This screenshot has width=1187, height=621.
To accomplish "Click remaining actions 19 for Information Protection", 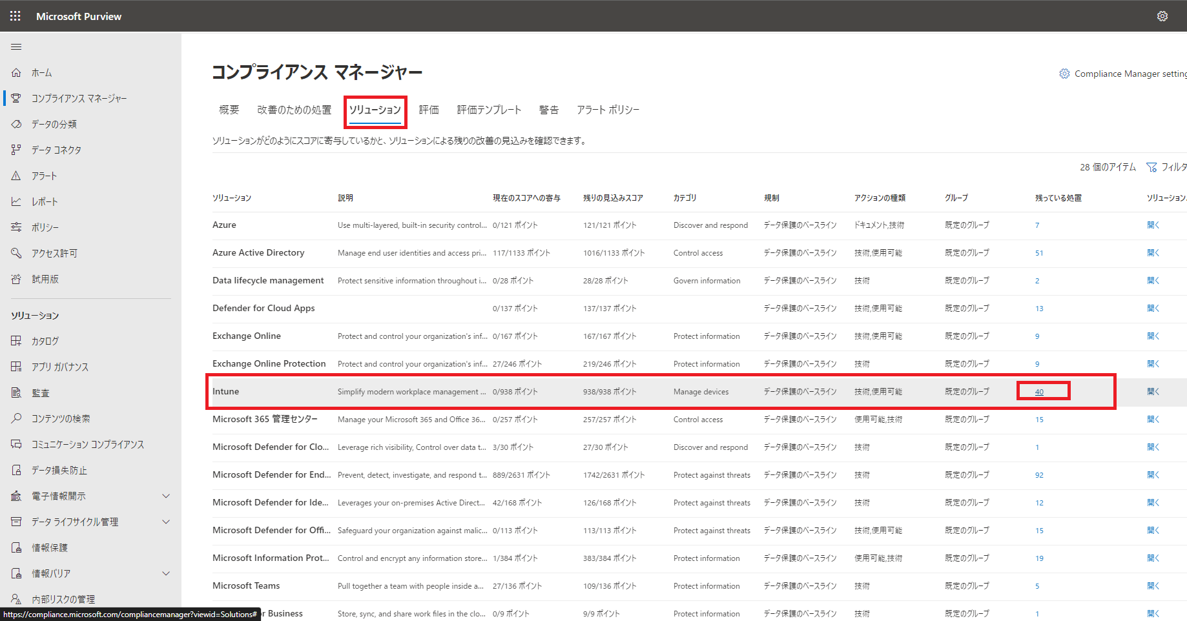I will pyautogui.click(x=1039, y=558).
